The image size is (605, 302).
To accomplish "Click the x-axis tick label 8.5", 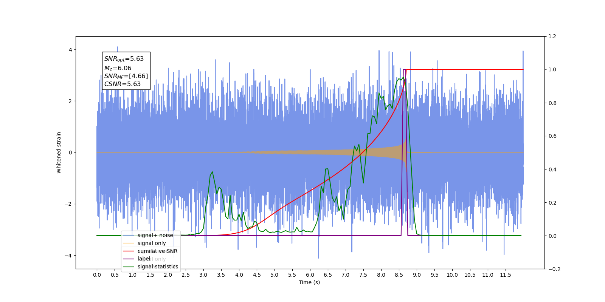I will pos(399,275).
